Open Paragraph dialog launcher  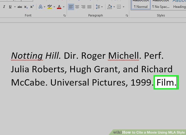tap(127, 15)
